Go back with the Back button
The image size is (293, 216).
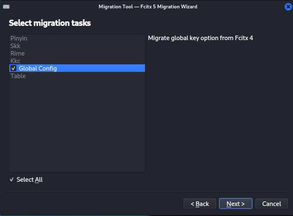click(x=200, y=204)
